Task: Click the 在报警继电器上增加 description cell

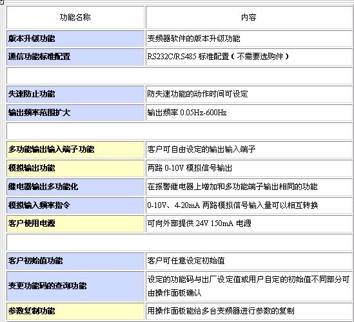Action: [x=249, y=187]
